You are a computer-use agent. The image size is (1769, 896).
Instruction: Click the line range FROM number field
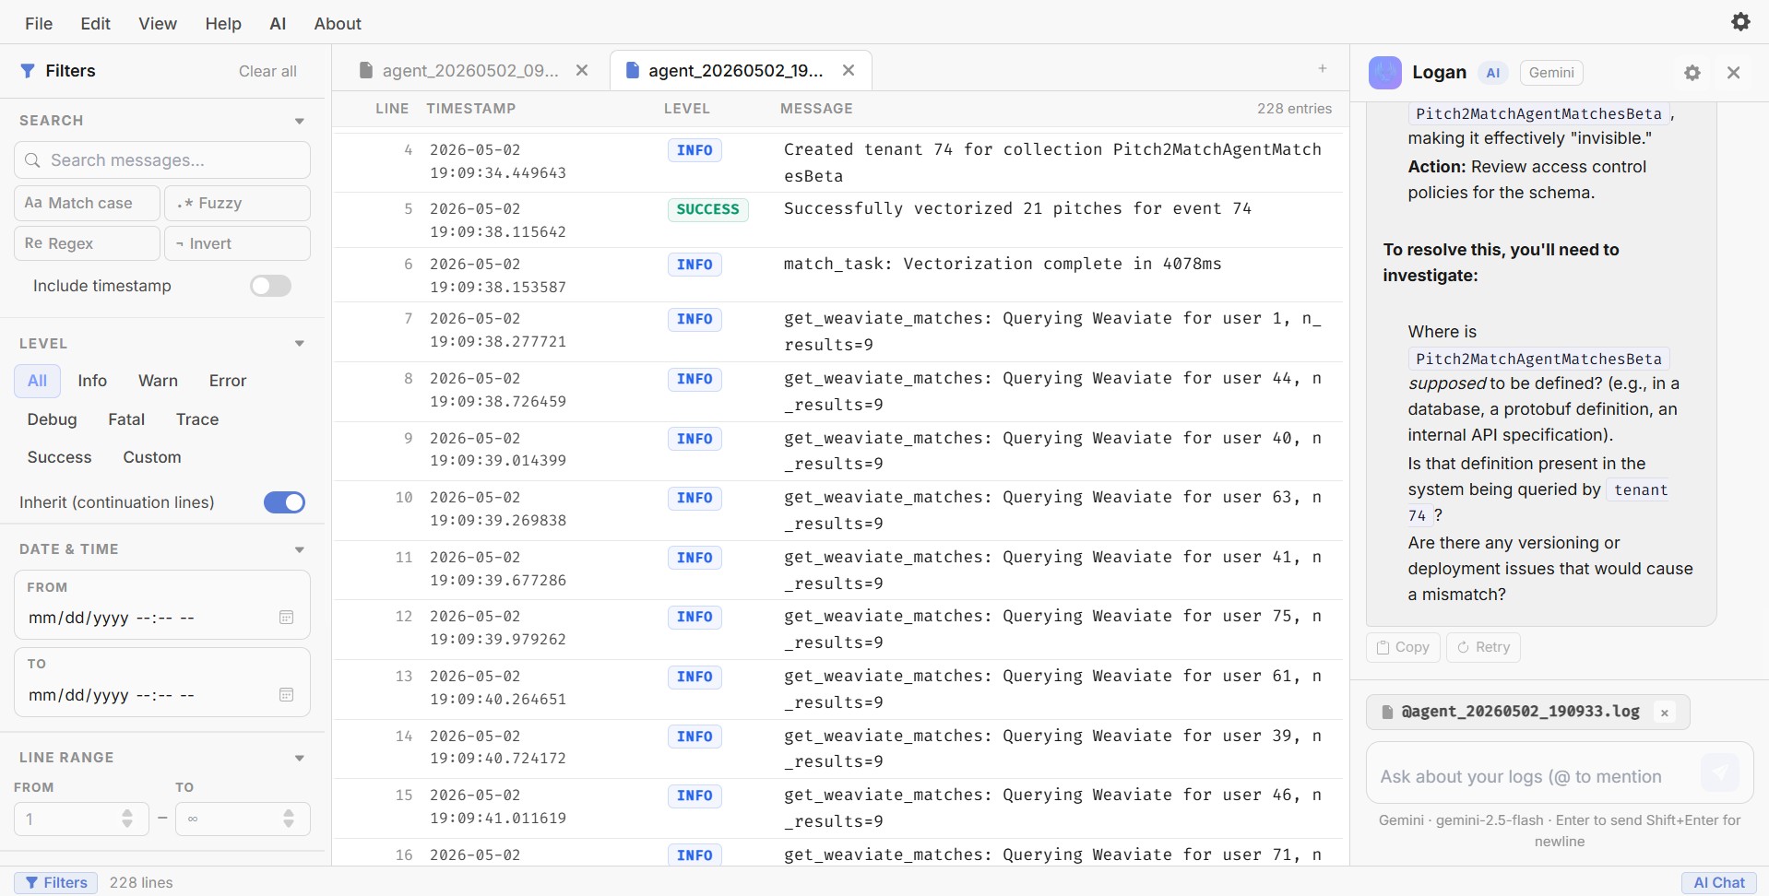(81, 819)
